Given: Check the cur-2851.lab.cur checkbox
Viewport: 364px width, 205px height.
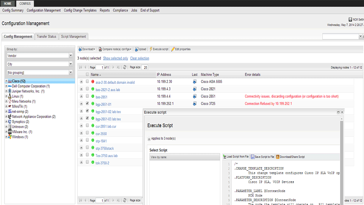Looking at the screenshot, I should [87, 125].
